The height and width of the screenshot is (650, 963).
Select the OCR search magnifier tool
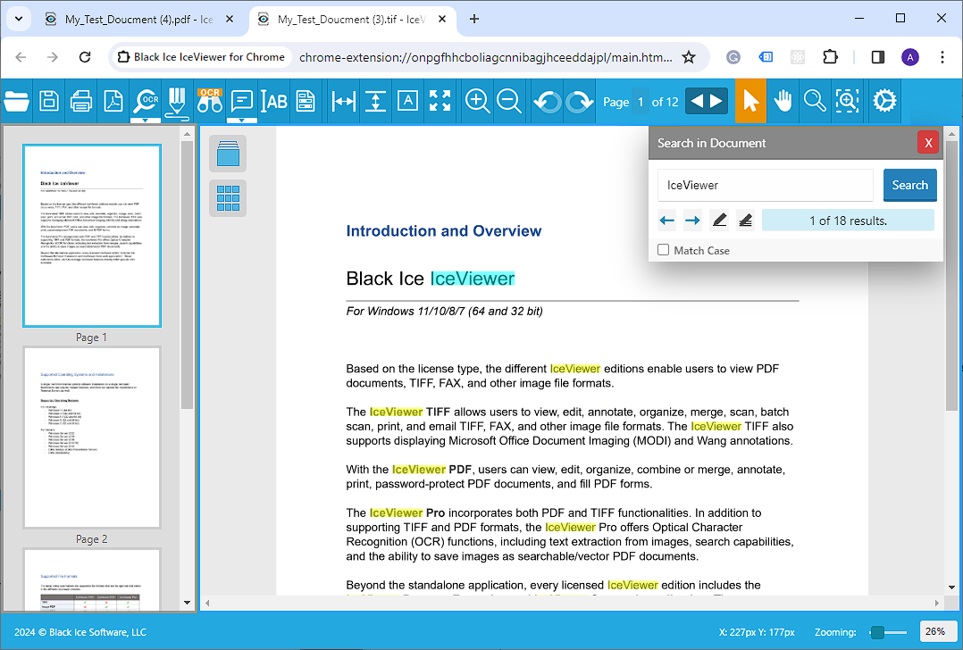coord(147,100)
